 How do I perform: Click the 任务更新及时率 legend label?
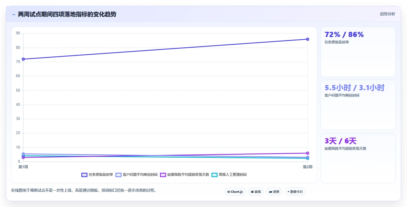coord(101,175)
